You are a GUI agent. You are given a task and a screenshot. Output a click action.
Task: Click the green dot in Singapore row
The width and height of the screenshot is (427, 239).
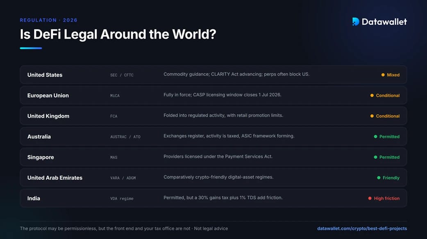coord(375,157)
